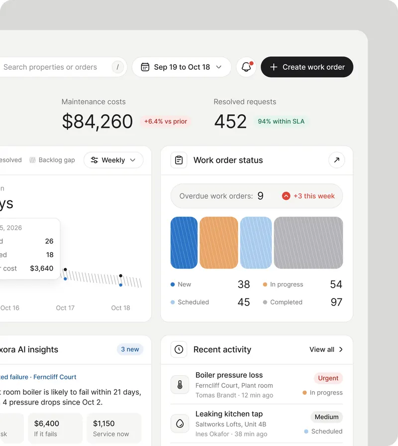
Task: Open Fernclliff Court predicted failure link
Action: 38,377
